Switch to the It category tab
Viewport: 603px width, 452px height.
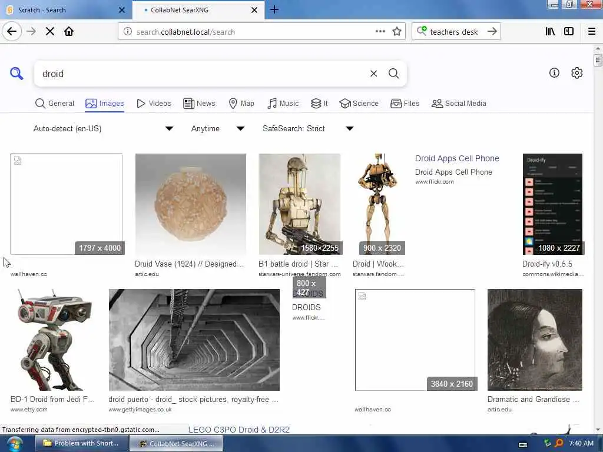click(x=319, y=104)
